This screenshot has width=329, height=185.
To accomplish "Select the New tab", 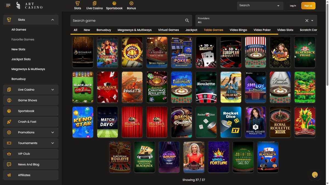I will [87, 30].
